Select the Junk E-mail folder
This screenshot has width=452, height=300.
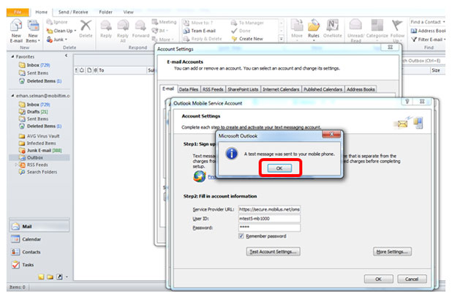tap(40, 150)
